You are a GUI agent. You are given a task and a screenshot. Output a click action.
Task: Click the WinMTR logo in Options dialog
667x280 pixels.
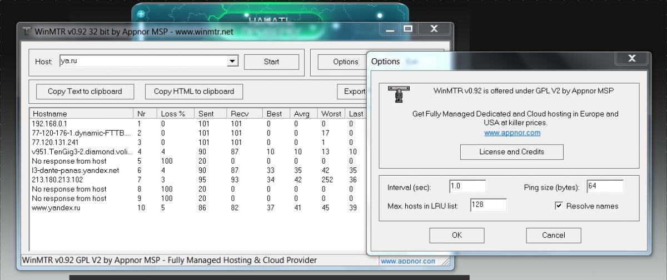coord(399,95)
